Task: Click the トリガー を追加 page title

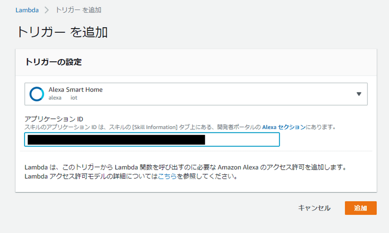Action: [62, 32]
